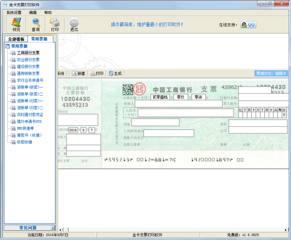Select 建设银行支票 template
The image size is (291, 240).
coord(28,67)
